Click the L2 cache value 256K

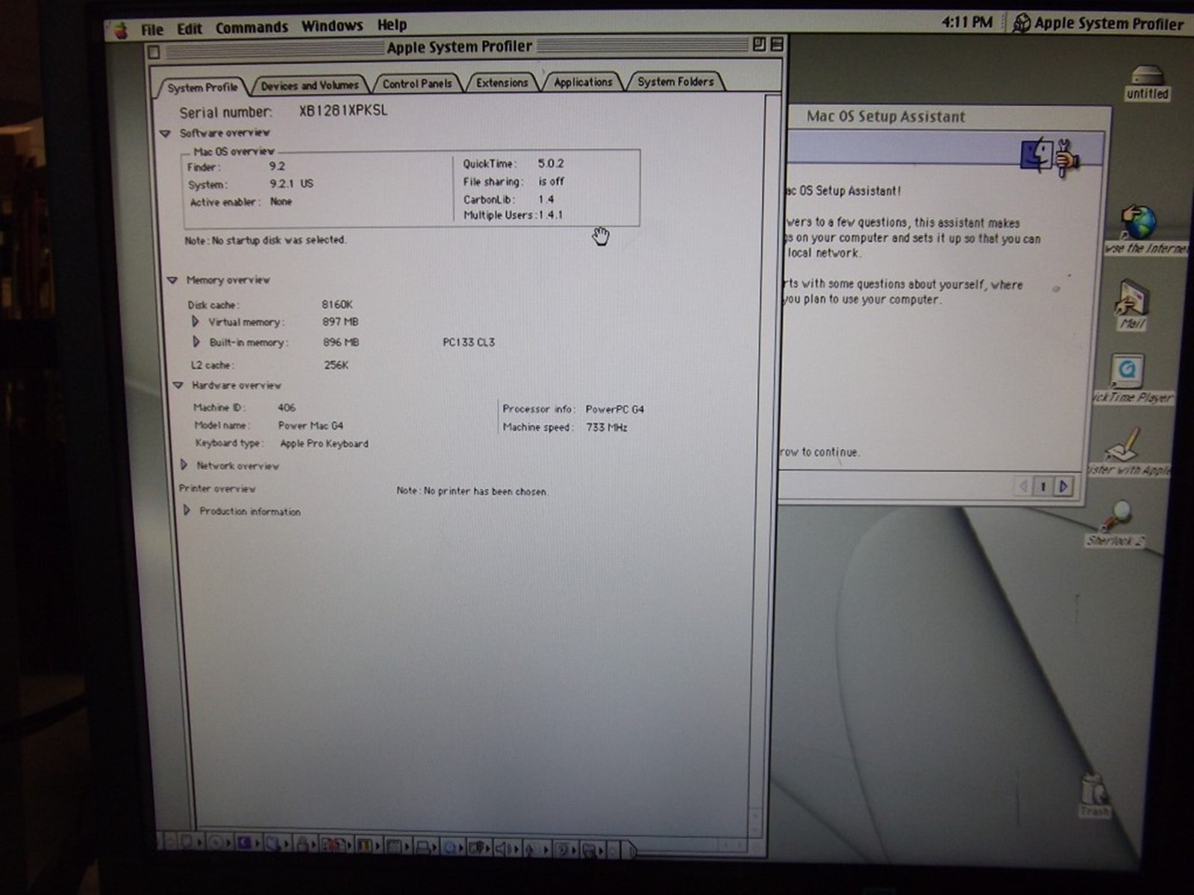pos(336,365)
